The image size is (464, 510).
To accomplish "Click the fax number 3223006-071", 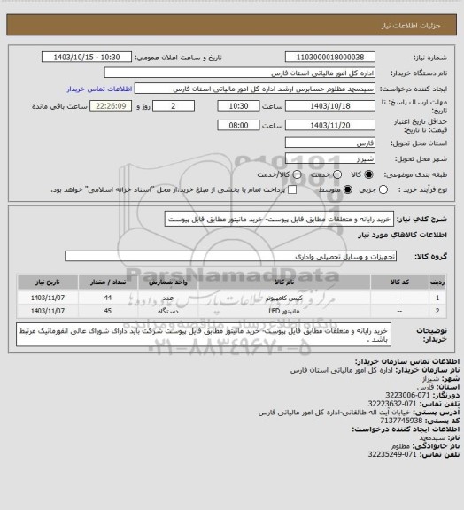I will tap(407, 395).
